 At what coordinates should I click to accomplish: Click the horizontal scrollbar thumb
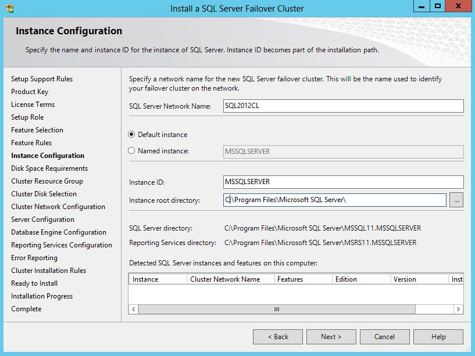tap(277, 309)
